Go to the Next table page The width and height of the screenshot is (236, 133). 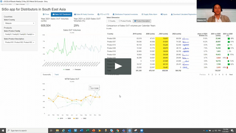pos(231,75)
